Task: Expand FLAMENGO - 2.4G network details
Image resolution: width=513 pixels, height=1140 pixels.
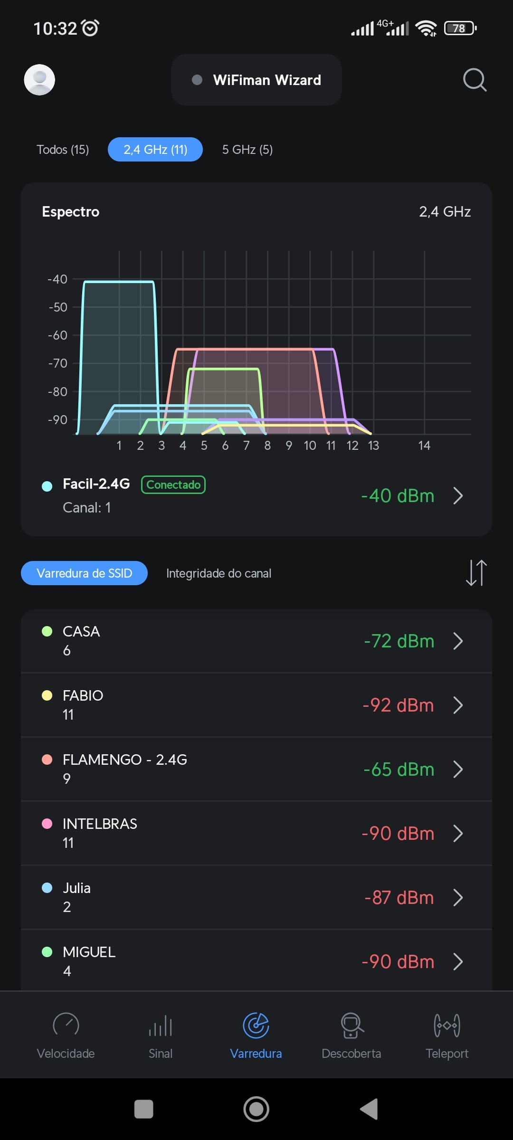Action: click(458, 769)
